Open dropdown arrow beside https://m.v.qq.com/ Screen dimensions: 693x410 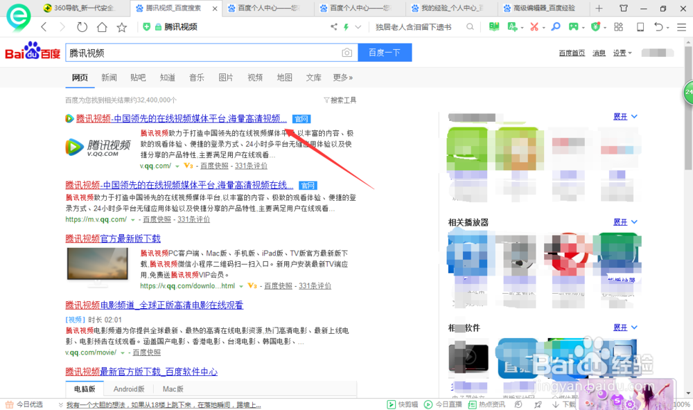(x=132, y=220)
